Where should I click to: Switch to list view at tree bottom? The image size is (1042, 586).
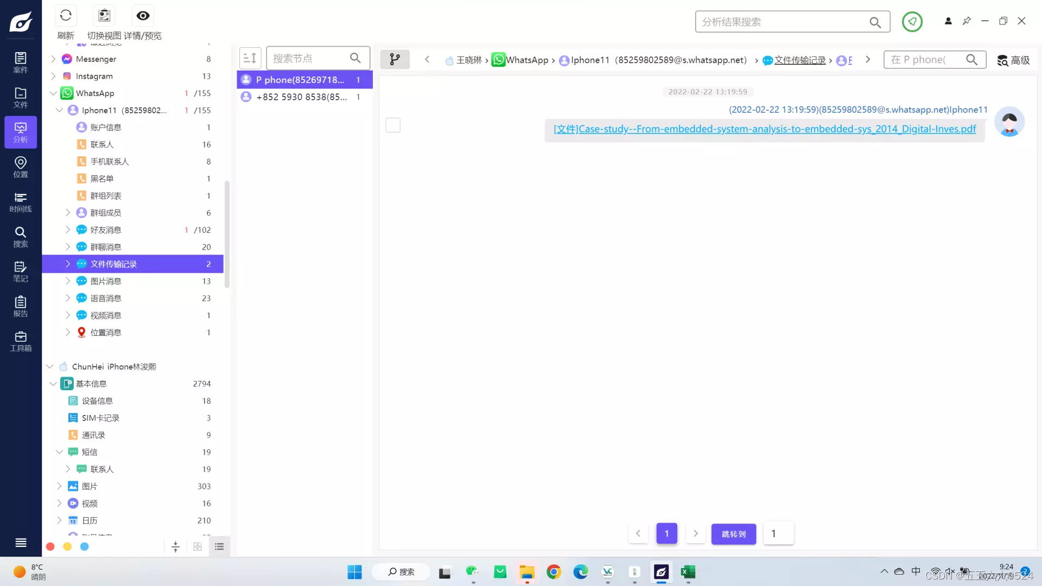[219, 547]
